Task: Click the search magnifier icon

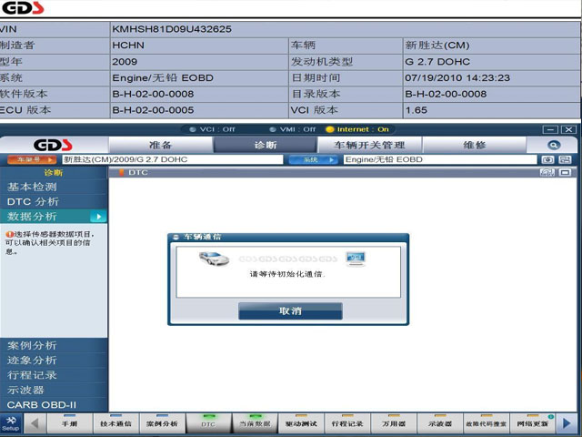Action: (554, 145)
